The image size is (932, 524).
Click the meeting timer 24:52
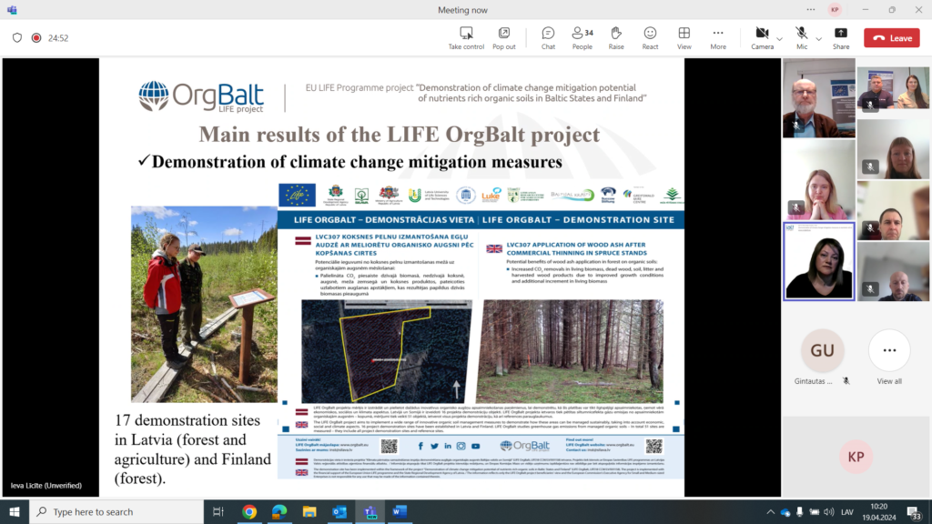click(x=58, y=38)
